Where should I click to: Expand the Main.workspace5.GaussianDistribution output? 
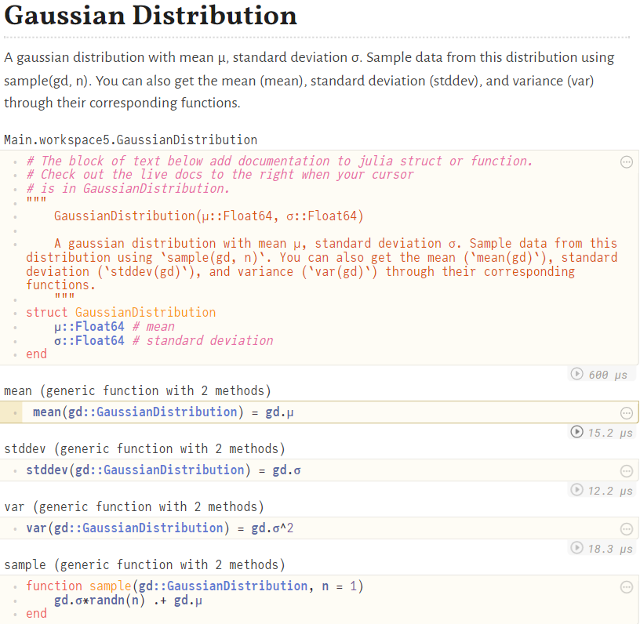[129, 140]
